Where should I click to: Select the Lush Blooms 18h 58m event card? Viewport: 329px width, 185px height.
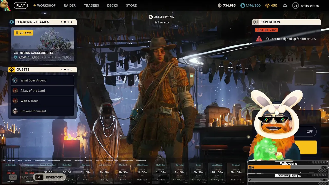pos(217,173)
